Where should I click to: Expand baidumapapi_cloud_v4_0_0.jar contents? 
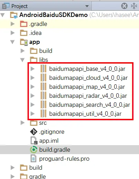pyautogui.click(x=33, y=78)
